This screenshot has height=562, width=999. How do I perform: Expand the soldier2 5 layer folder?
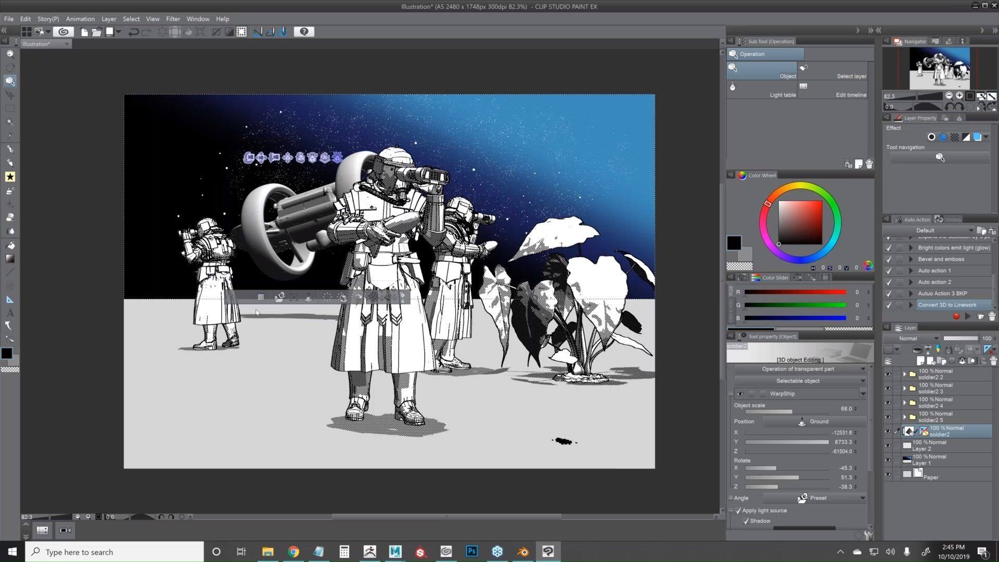pos(904,417)
